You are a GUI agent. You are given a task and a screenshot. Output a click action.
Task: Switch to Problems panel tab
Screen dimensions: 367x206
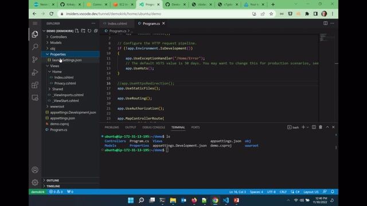(x=112, y=127)
